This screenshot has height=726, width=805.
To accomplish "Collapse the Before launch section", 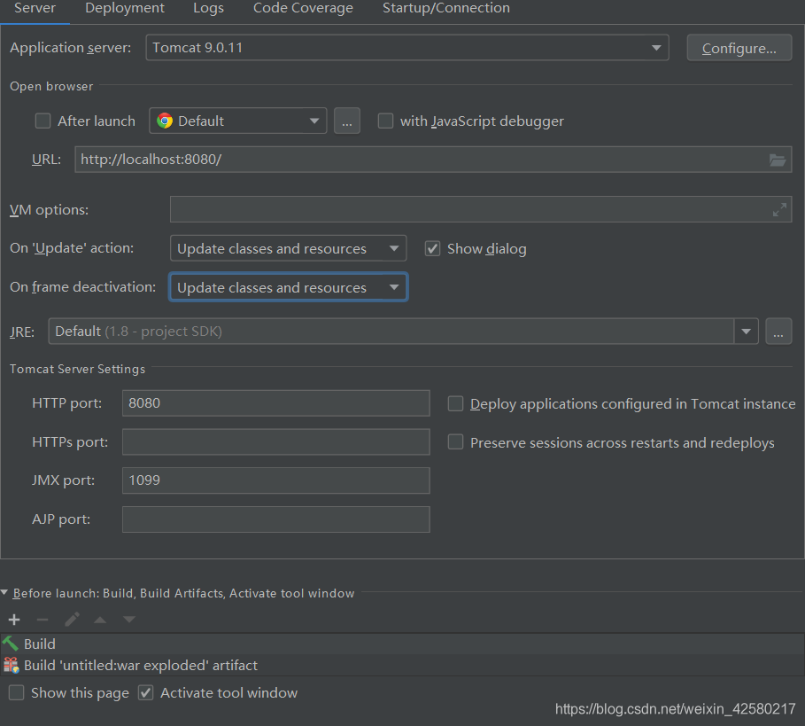I will (4, 593).
